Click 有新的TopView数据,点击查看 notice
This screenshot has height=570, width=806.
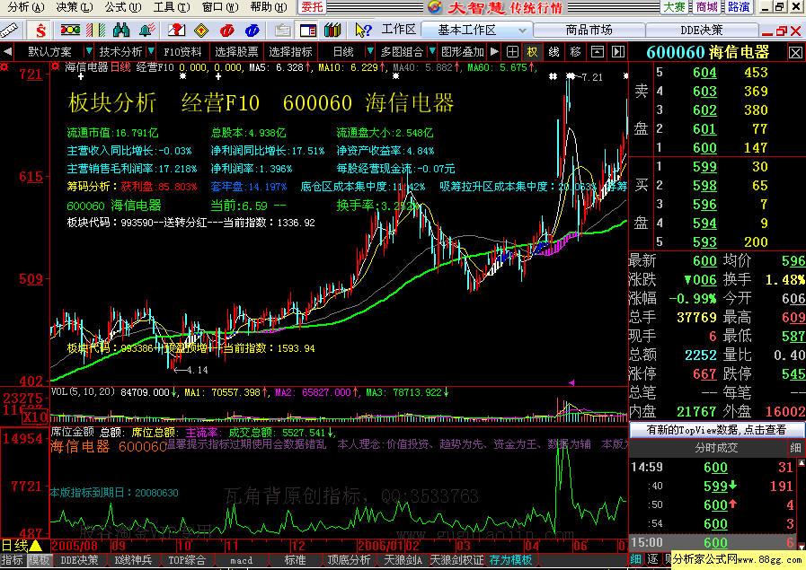coord(716,430)
